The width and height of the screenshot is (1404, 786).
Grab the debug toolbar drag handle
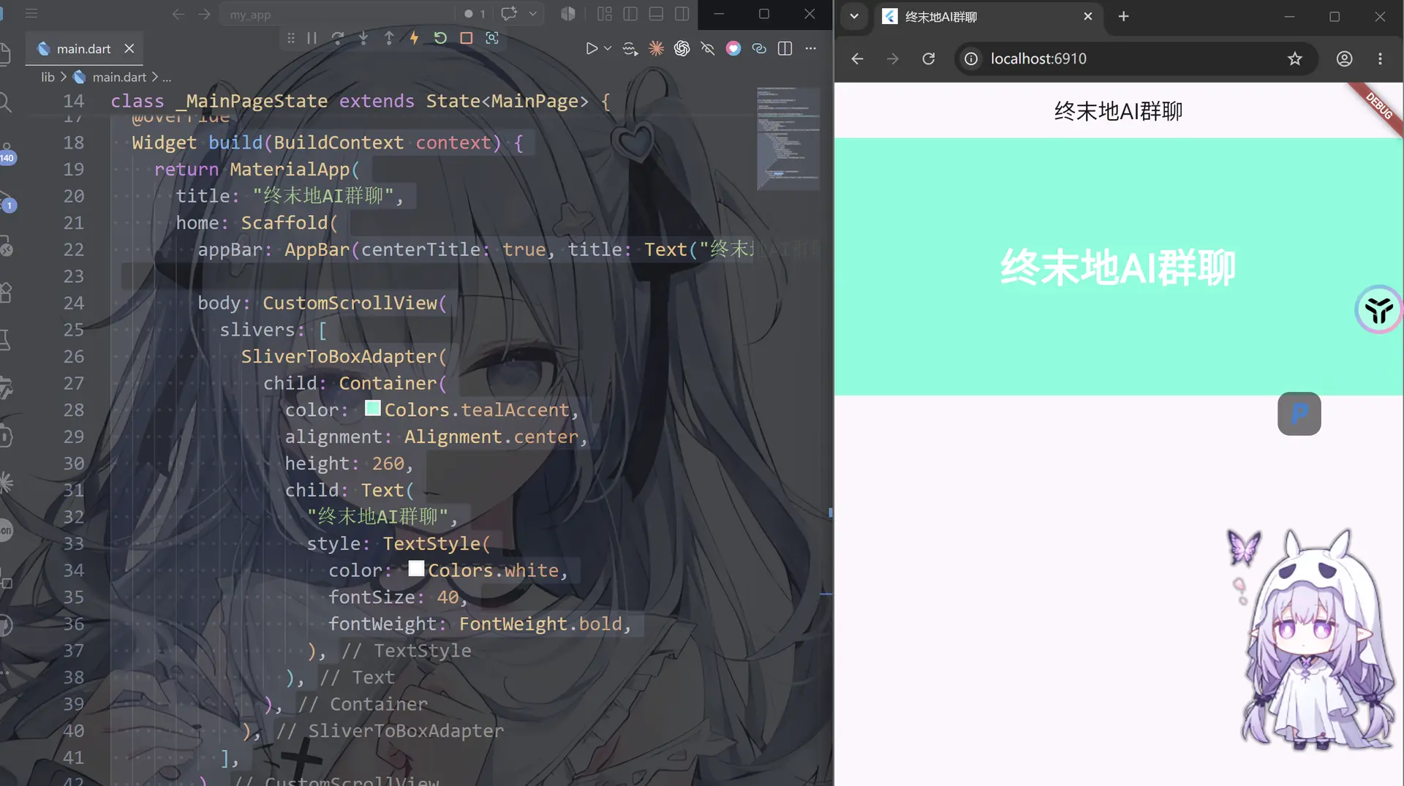pos(291,38)
